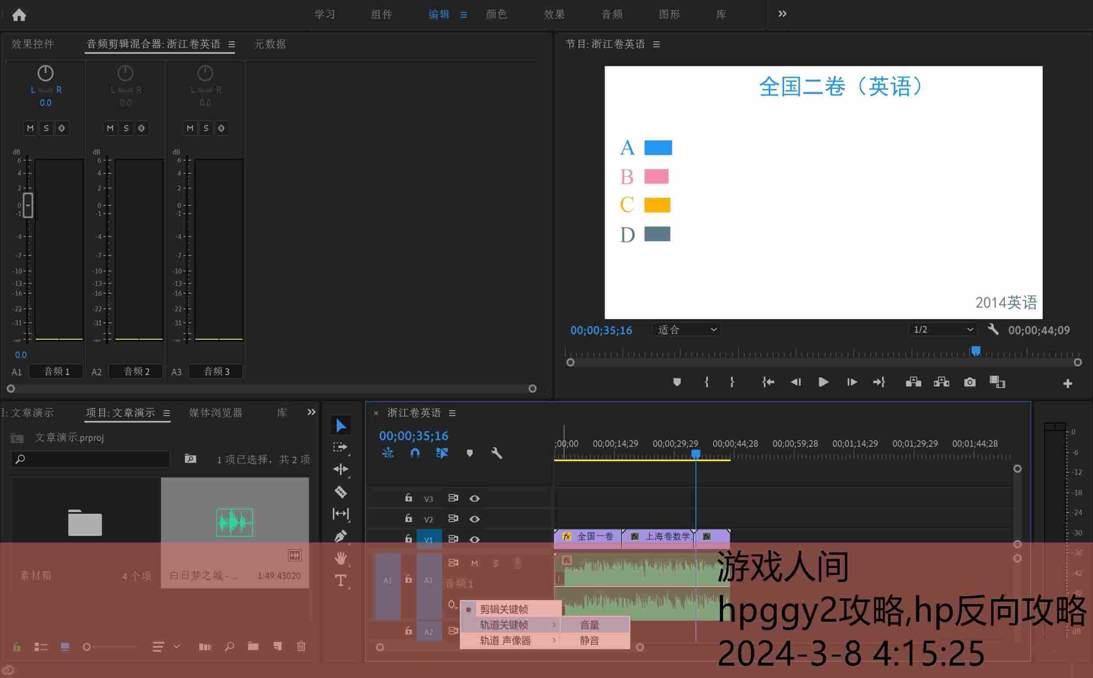The image size is (1093, 678).
Task: Hide the V2 video track
Action: (475, 519)
